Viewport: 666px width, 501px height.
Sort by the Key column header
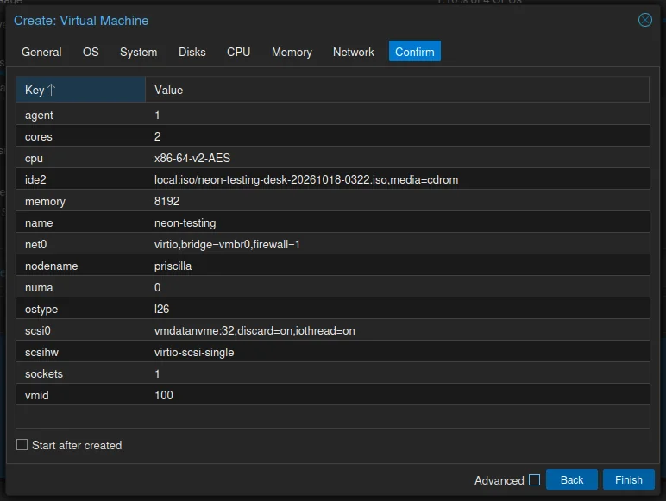coord(81,90)
